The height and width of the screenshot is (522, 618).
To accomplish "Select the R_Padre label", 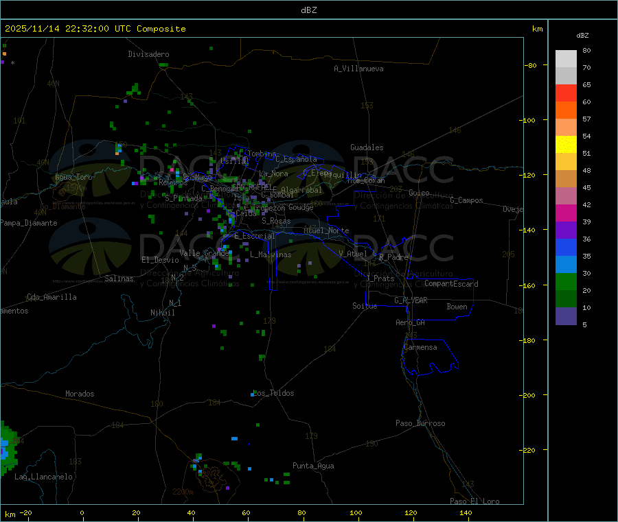I will click(393, 257).
